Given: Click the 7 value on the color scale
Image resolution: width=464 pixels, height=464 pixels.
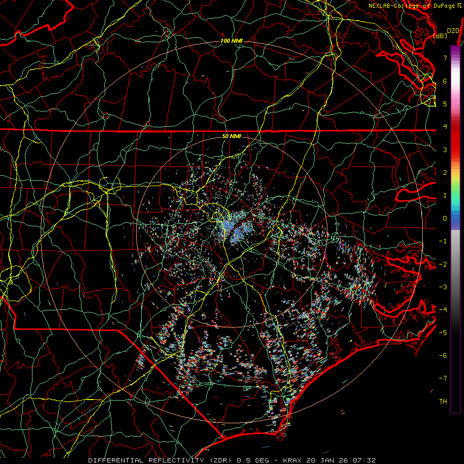Looking at the screenshot, I should coord(445,58).
